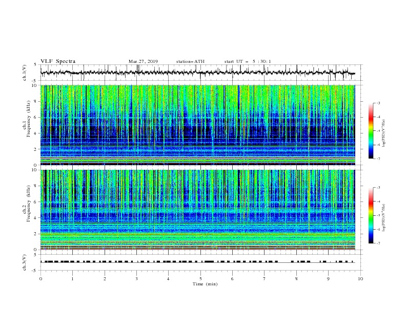Click the time axis tick label "7"
The image size is (406, 313).
tap(264, 279)
